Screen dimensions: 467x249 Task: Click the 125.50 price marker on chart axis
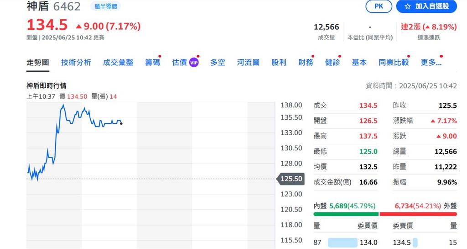[x=291, y=179]
